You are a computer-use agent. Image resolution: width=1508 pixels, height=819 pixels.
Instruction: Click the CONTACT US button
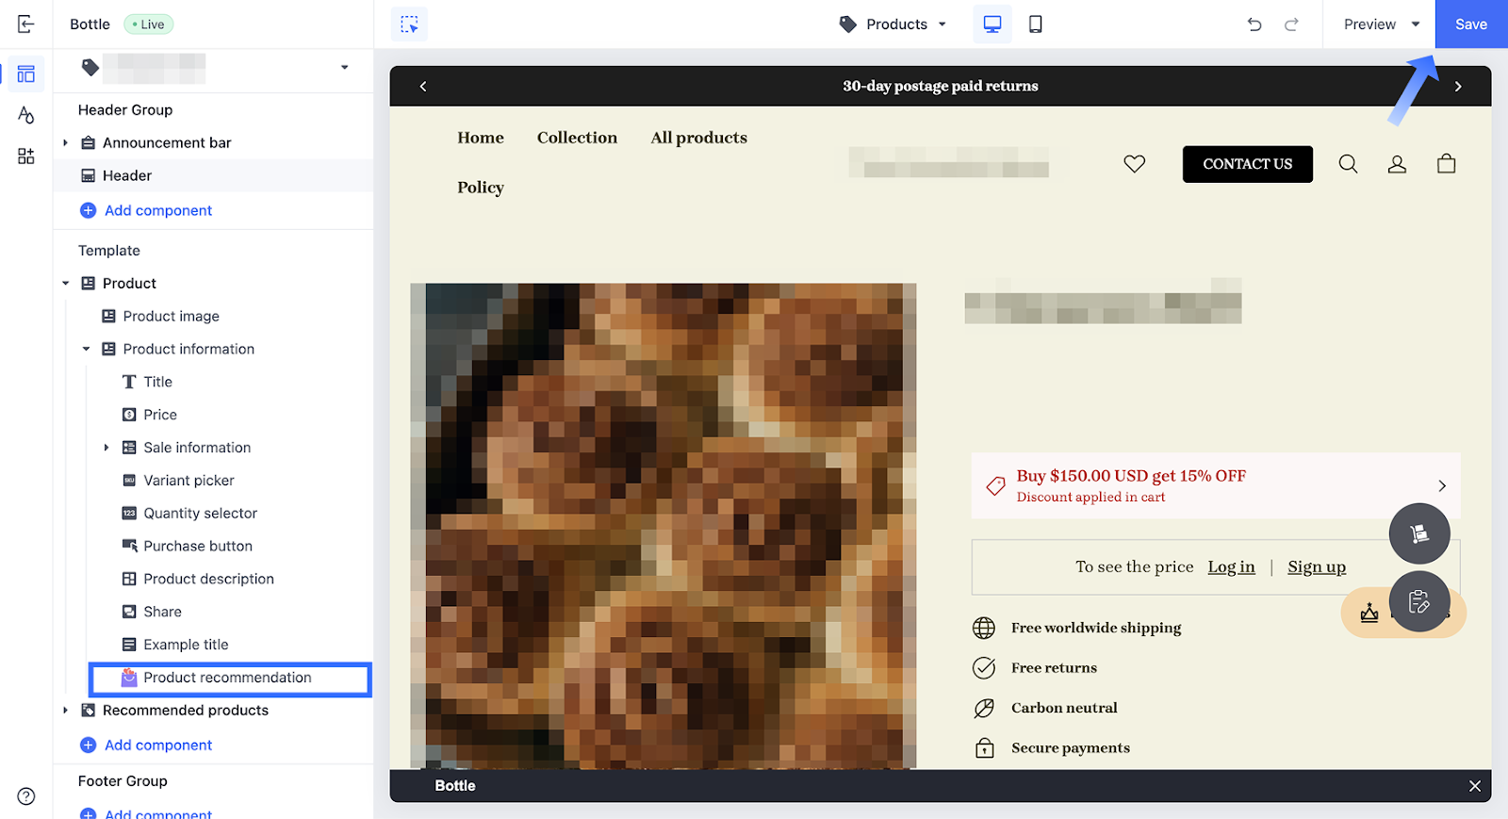[1248, 164]
